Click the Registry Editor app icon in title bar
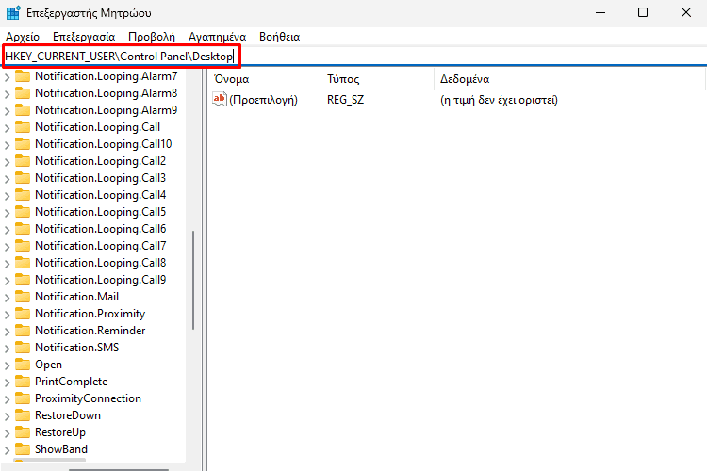 pos(13,12)
